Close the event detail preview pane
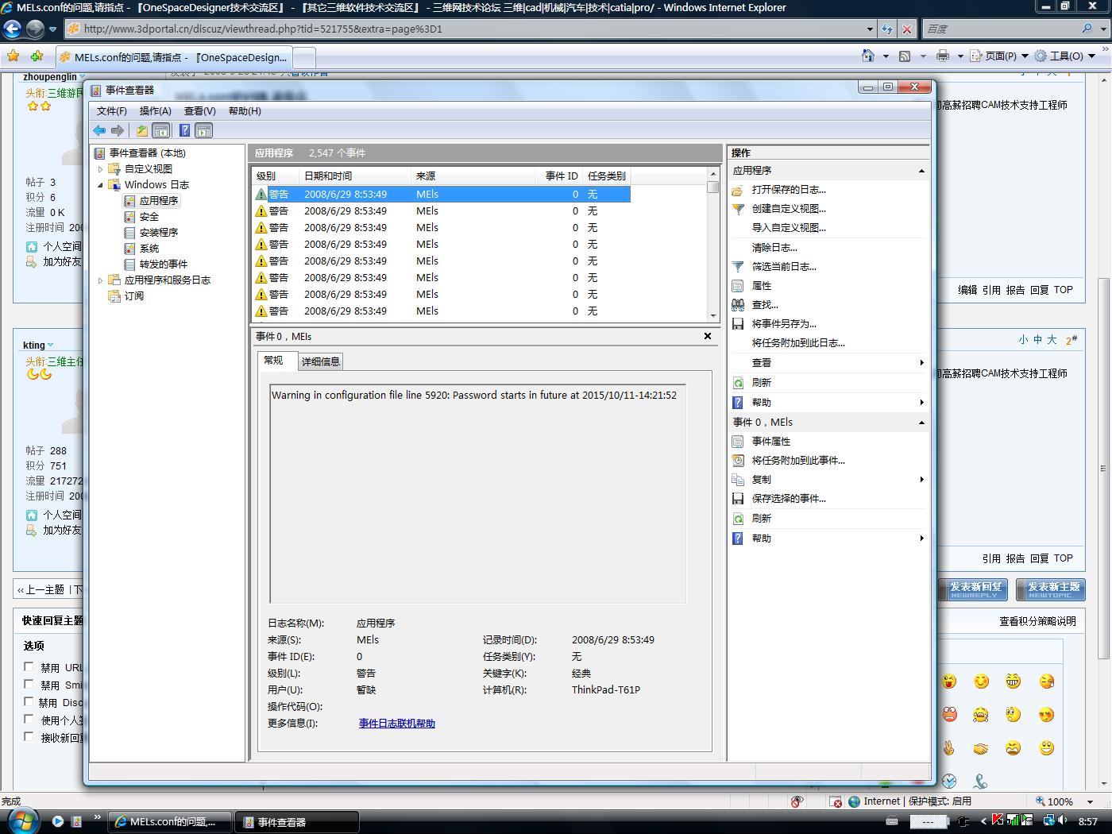This screenshot has height=834, width=1112. click(708, 337)
